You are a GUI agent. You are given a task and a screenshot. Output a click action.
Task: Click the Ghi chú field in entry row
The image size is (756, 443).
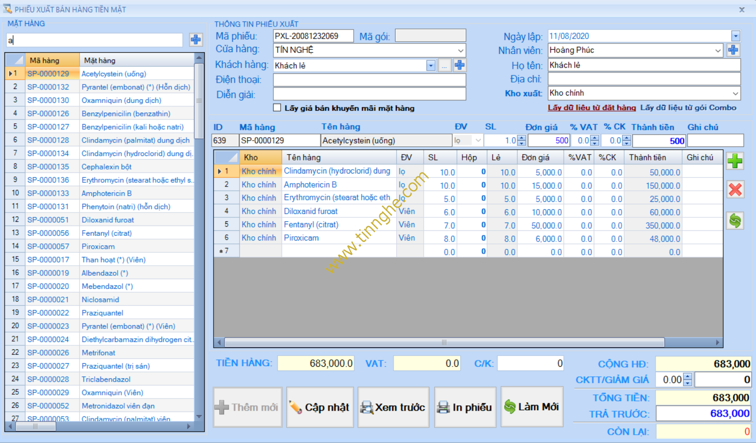[x=715, y=141]
